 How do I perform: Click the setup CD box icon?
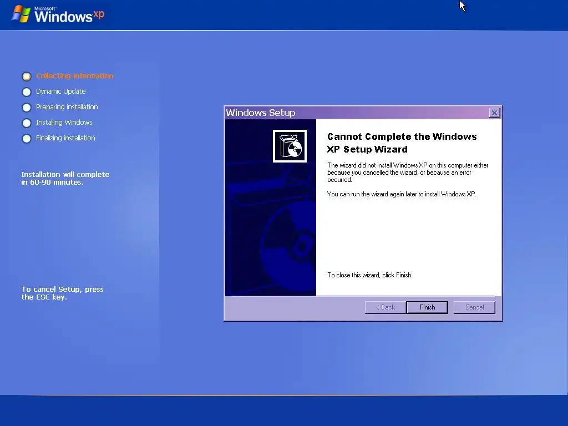click(x=290, y=146)
